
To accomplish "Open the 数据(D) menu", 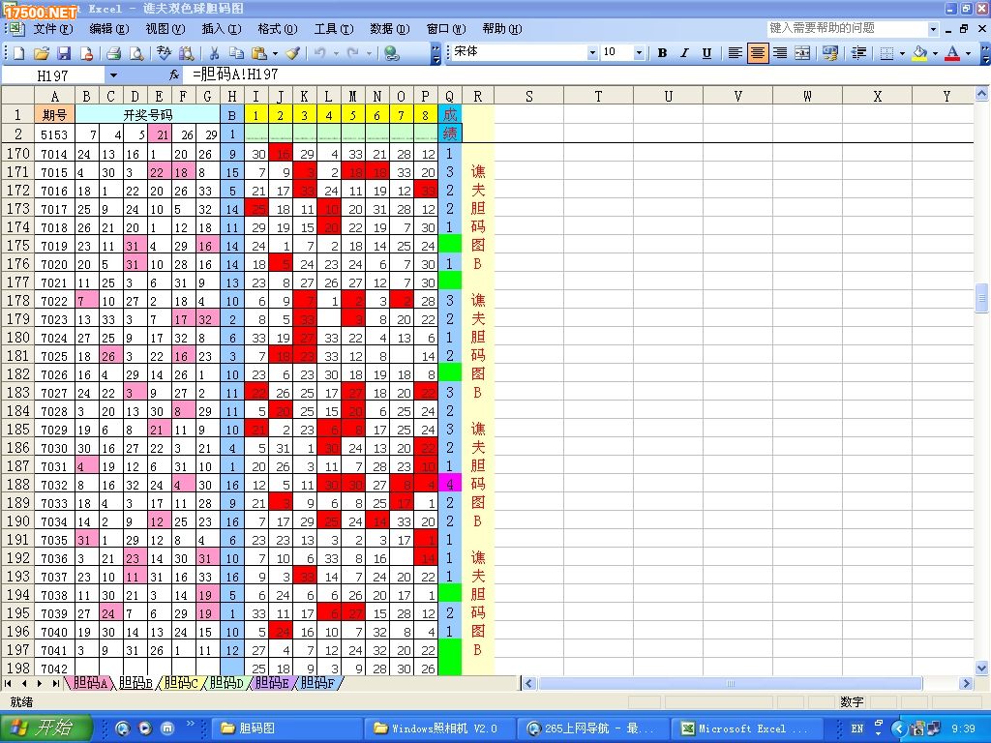I will [x=389, y=29].
